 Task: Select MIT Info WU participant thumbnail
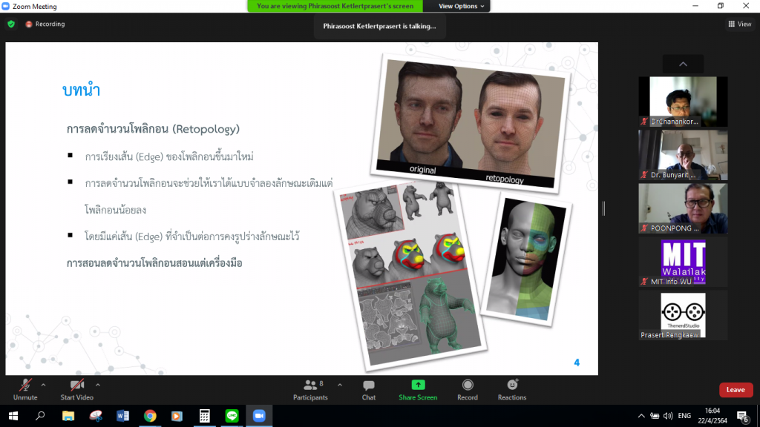(x=683, y=262)
